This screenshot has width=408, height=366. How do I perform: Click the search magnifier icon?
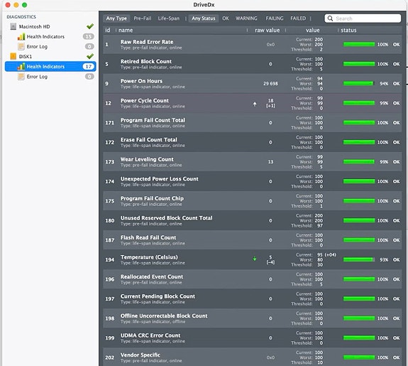330,18
